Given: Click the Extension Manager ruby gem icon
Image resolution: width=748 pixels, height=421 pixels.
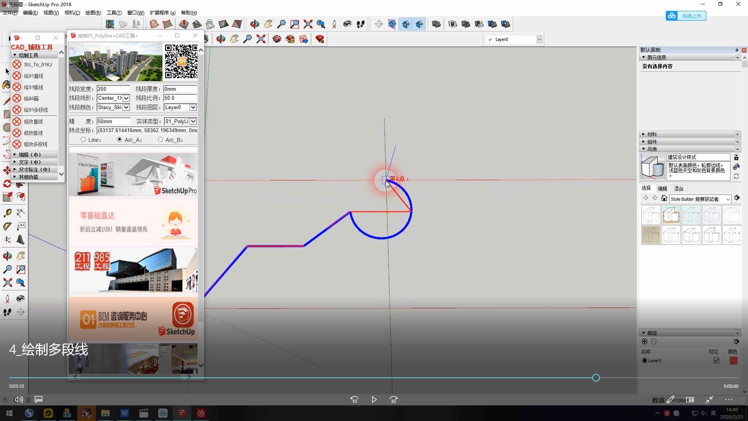Looking at the screenshot, I should [320, 39].
